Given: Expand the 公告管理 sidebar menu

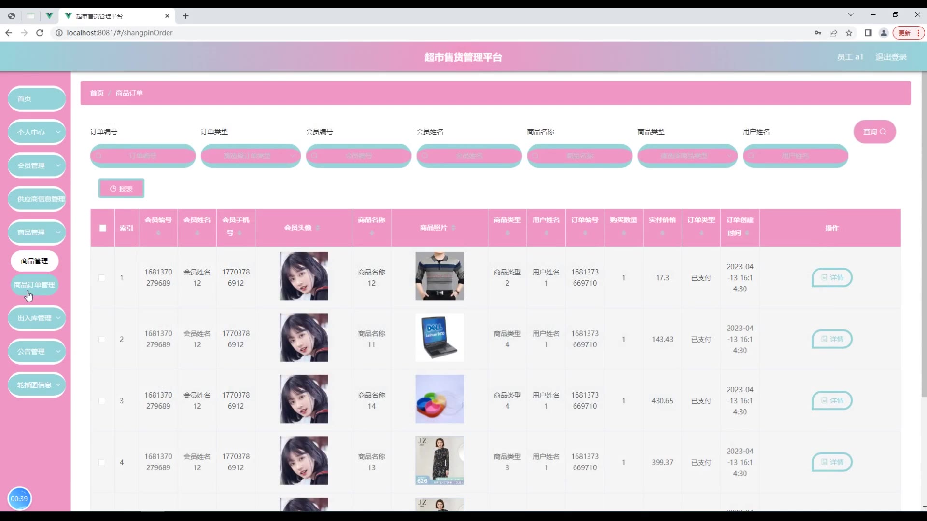Looking at the screenshot, I should [x=37, y=351].
